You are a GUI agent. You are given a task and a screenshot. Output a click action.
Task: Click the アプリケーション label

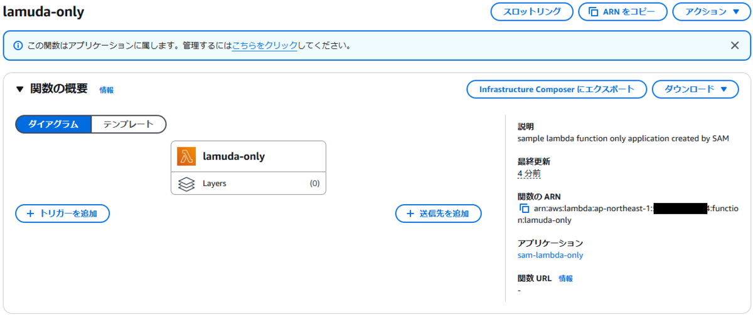550,243
